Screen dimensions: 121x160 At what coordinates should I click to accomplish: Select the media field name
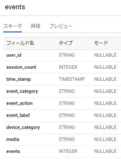(13, 139)
